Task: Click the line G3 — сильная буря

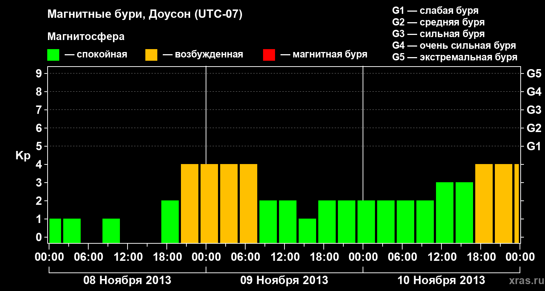Action: [439, 34]
